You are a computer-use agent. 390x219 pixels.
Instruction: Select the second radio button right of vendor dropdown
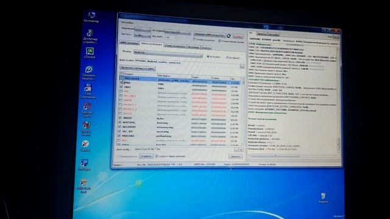227,58
